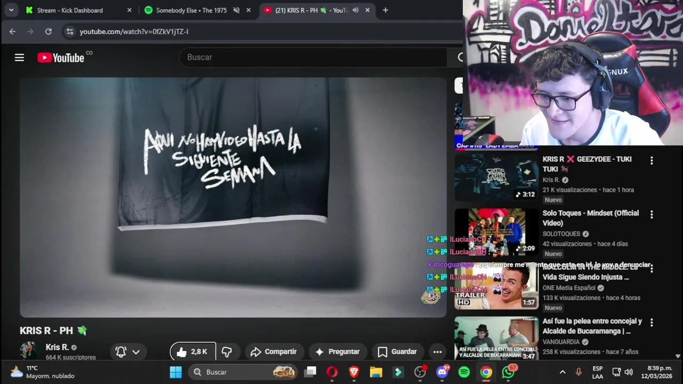Click the SOLOTOQUES channel name
The width and height of the screenshot is (683, 384).
coord(561,234)
